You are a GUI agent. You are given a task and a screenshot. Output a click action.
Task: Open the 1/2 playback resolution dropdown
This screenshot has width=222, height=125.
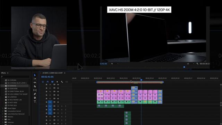(x=190, y=64)
